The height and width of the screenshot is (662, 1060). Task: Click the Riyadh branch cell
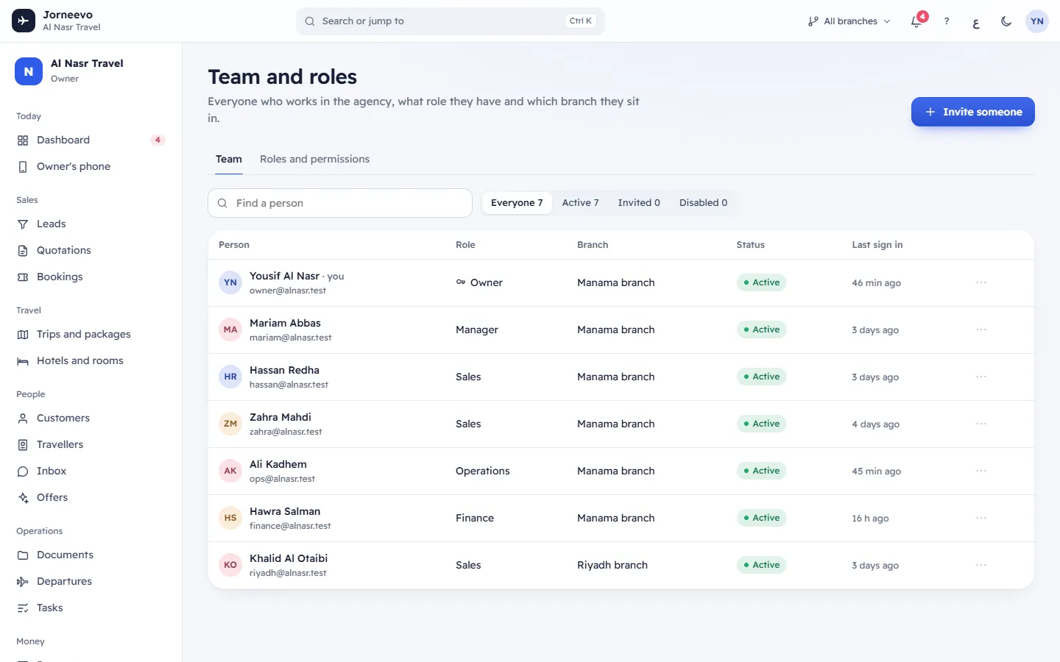612,565
